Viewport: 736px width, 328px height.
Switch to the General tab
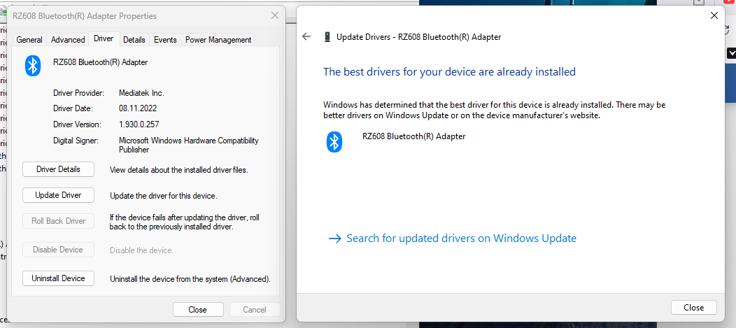click(29, 40)
